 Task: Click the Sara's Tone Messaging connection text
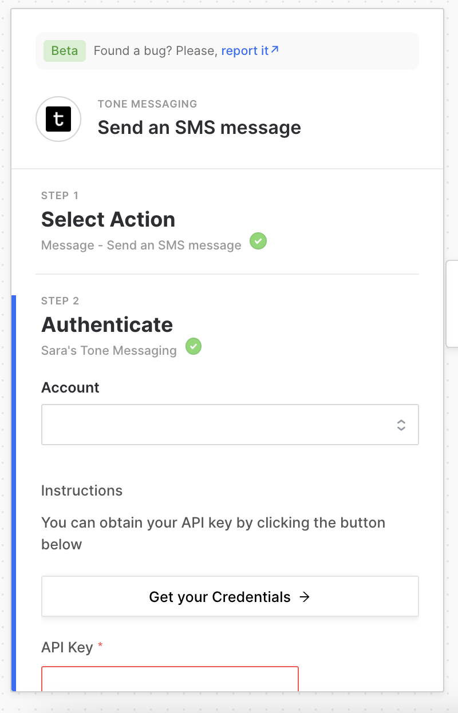click(109, 350)
